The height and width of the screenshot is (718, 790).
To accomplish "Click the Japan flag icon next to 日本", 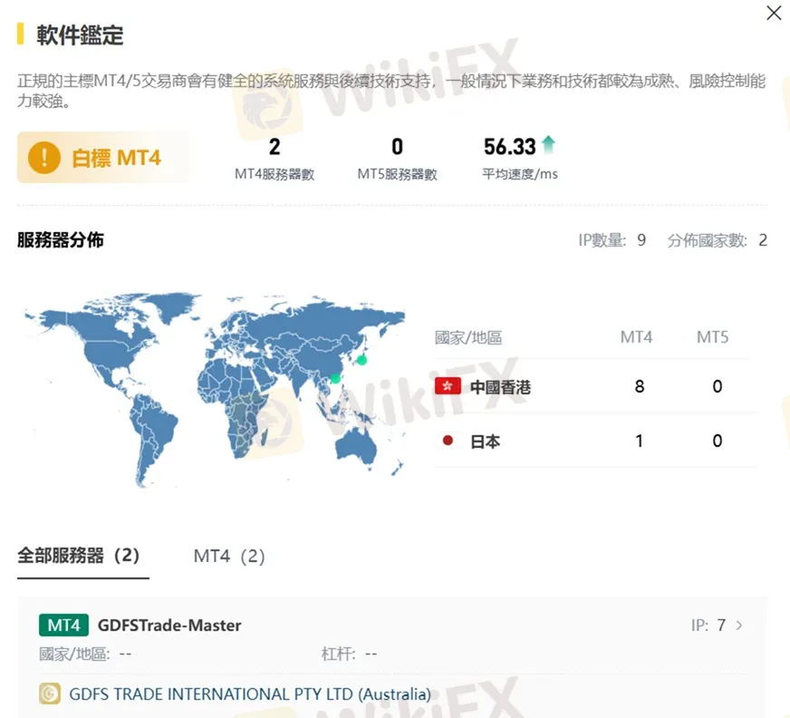I will coord(446,441).
